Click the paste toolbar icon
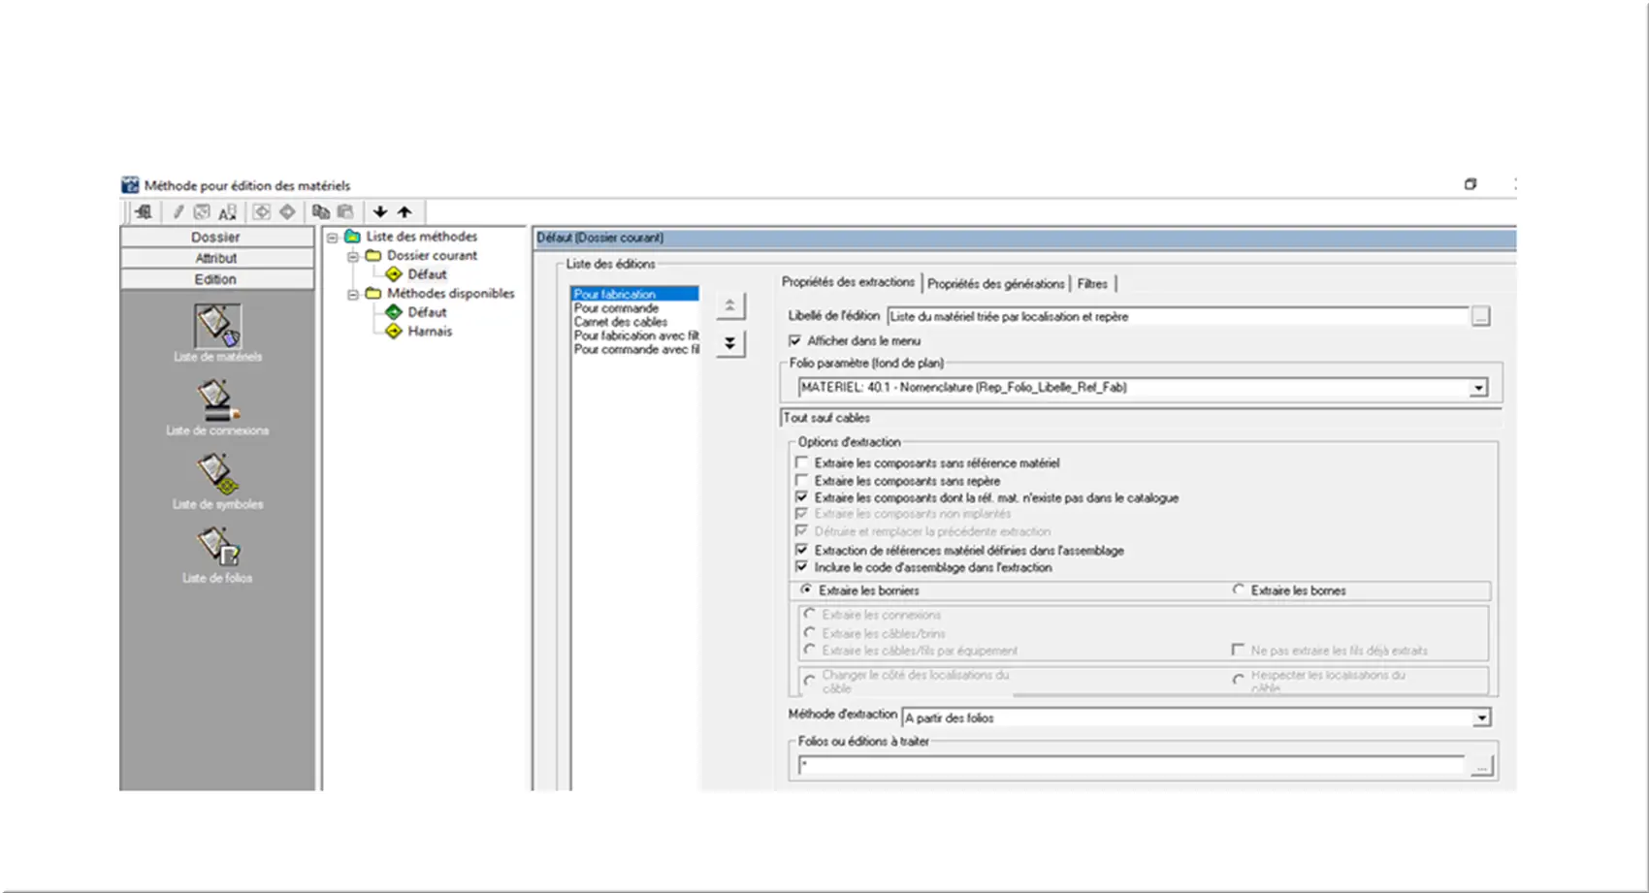 point(345,211)
